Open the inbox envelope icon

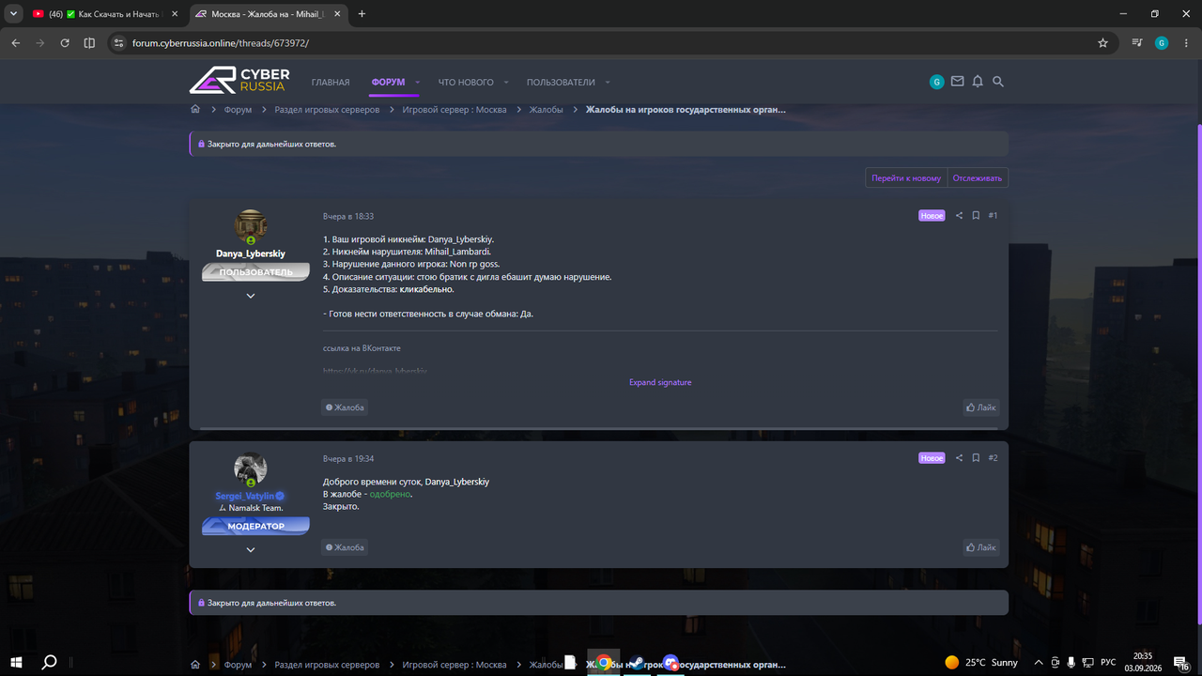tap(957, 82)
